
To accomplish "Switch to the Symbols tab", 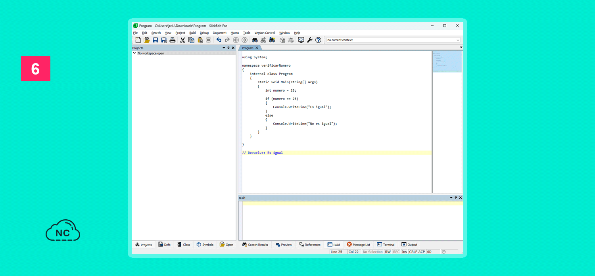I will 205,245.
